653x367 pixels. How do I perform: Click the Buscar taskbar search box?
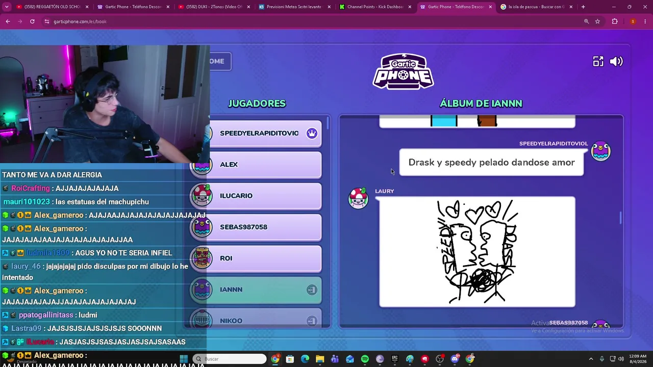coord(230,359)
